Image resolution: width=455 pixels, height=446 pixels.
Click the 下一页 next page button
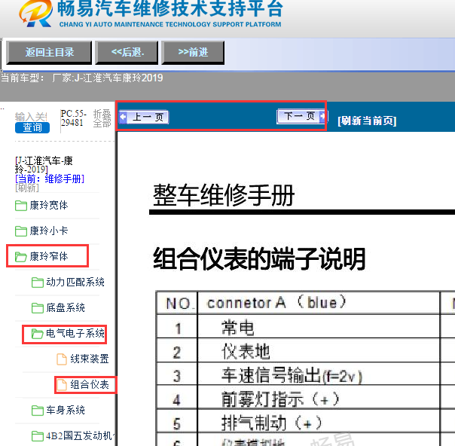[x=302, y=116]
